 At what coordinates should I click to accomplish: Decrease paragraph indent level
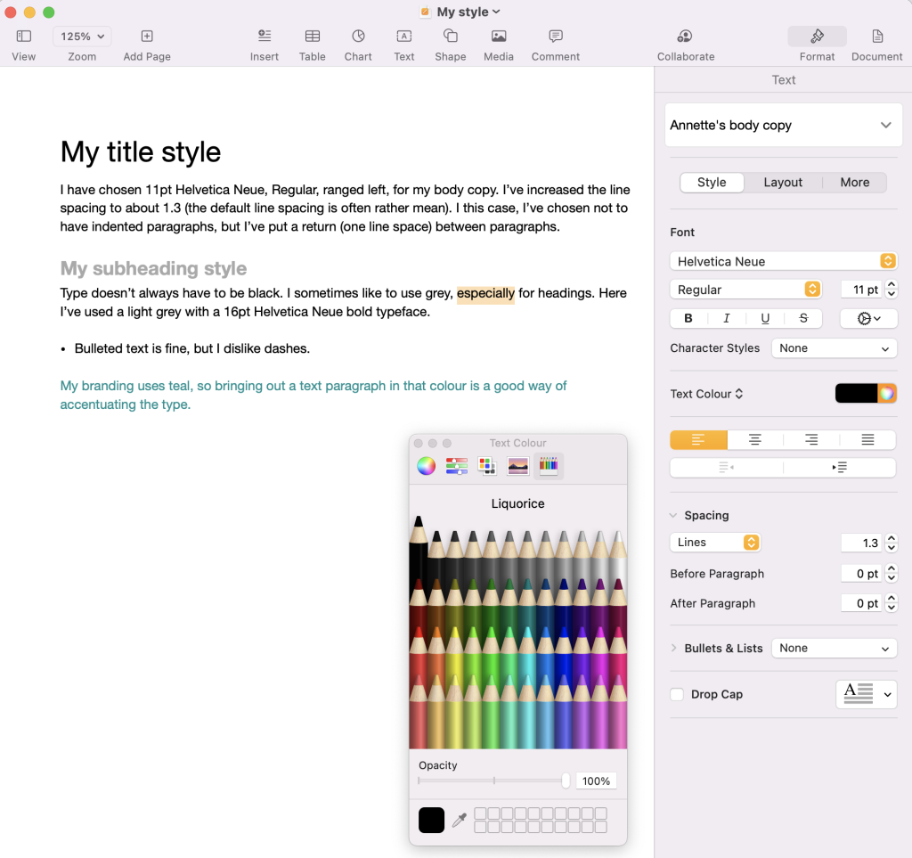(x=727, y=467)
